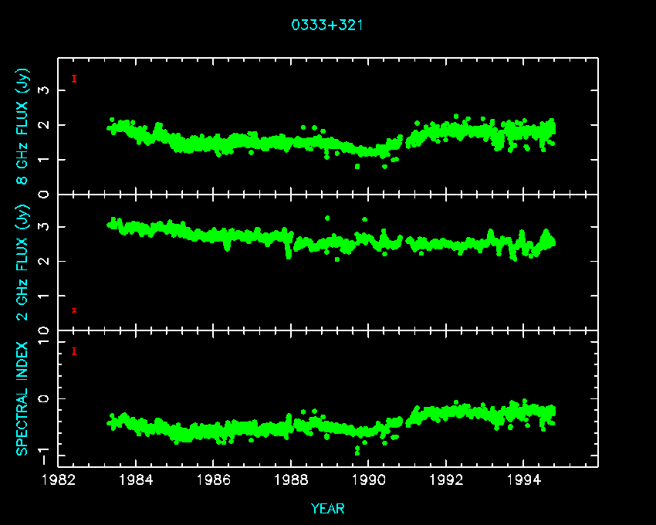The height and width of the screenshot is (525, 656).
Task: Click the "YEAR" x-axis label
Action: pos(327,508)
